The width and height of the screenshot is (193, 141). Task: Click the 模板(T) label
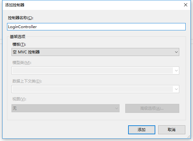pos(19,44)
